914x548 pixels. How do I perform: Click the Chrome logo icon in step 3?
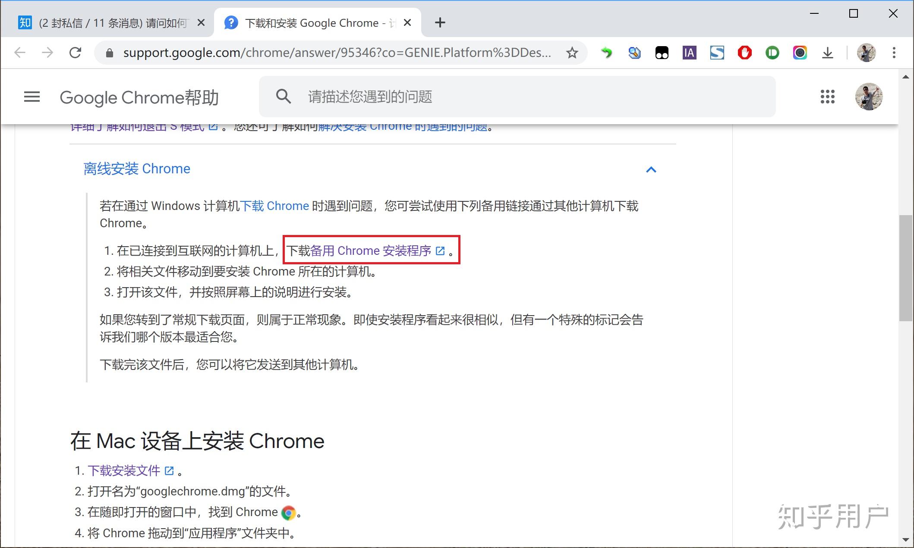tap(288, 513)
